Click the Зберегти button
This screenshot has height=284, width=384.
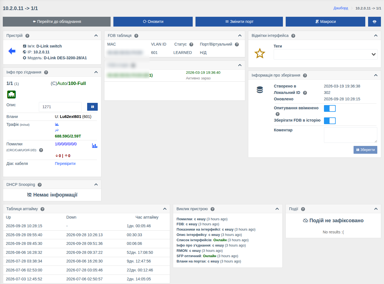[365, 150]
